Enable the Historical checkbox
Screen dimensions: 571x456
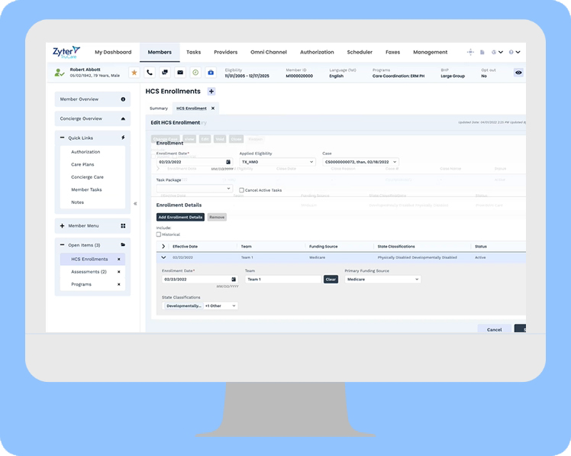159,234
